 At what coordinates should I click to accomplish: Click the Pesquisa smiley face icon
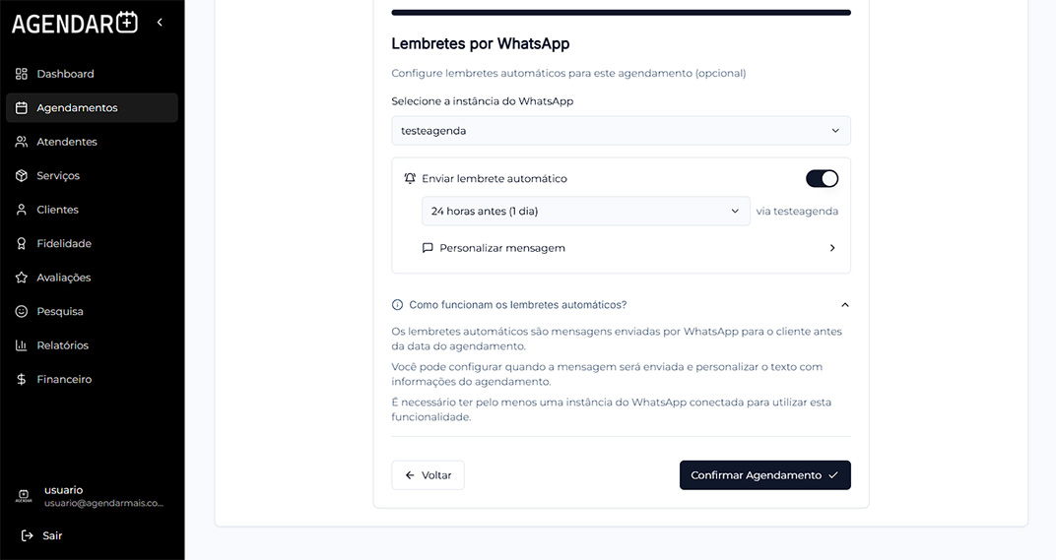point(22,311)
